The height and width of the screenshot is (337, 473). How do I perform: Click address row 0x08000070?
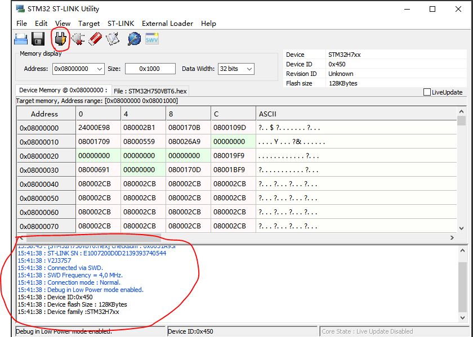pos(46,226)
